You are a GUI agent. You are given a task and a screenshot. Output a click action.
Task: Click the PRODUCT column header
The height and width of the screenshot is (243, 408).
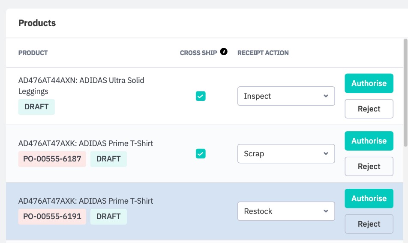coord(33,53)
